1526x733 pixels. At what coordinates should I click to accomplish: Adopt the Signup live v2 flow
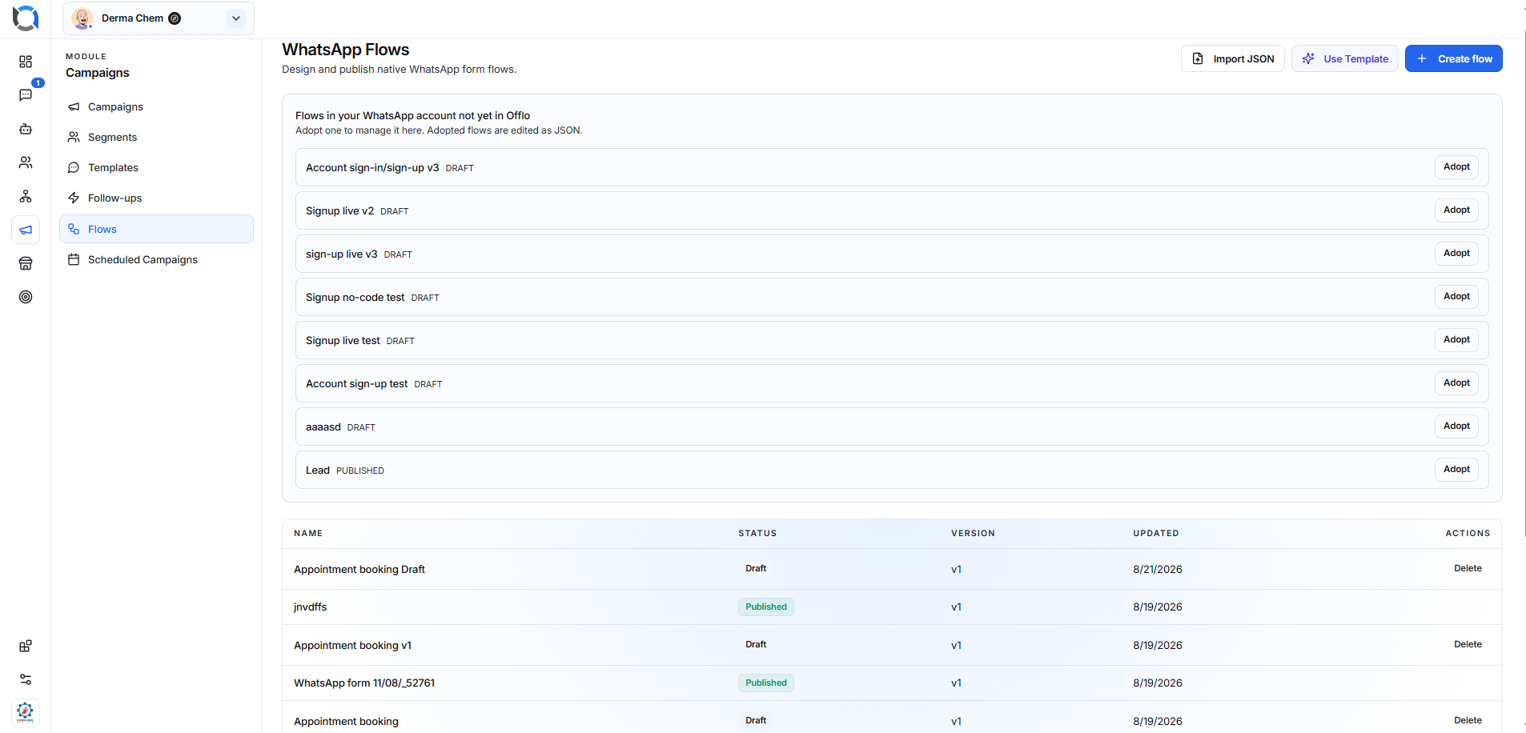1456,210
